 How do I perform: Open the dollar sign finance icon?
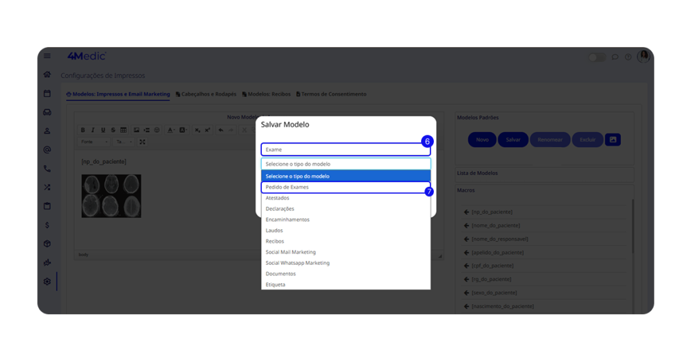[47, 225]
